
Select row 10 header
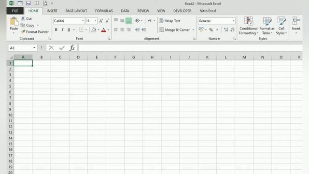point(10,115)
